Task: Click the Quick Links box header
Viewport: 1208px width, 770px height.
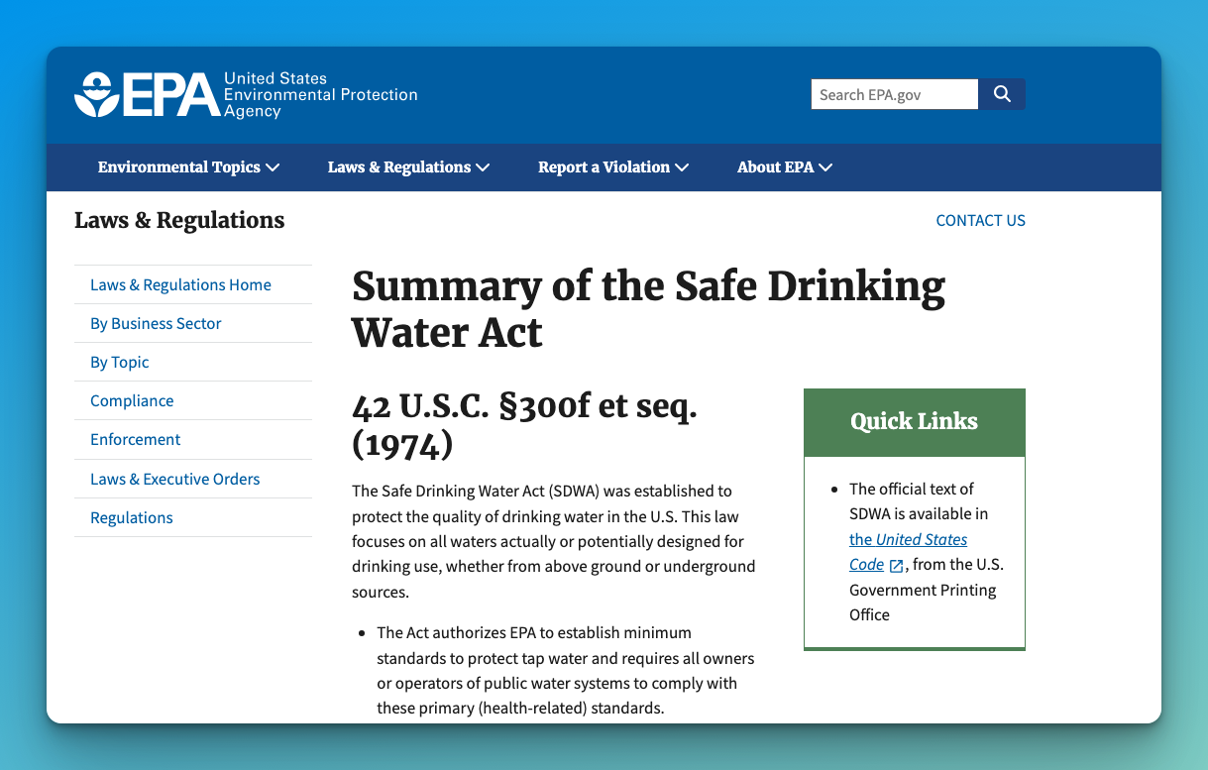Action: click(914, 422)
